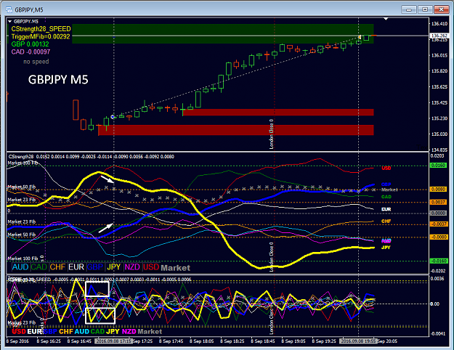This screenshot has width=454, height=350.
Task: Click the magenta NZD legend label in strength panel
Action: click(x=132, y=267)
